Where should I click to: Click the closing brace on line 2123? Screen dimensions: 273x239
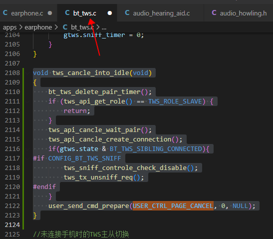click(x=35, y=215)
